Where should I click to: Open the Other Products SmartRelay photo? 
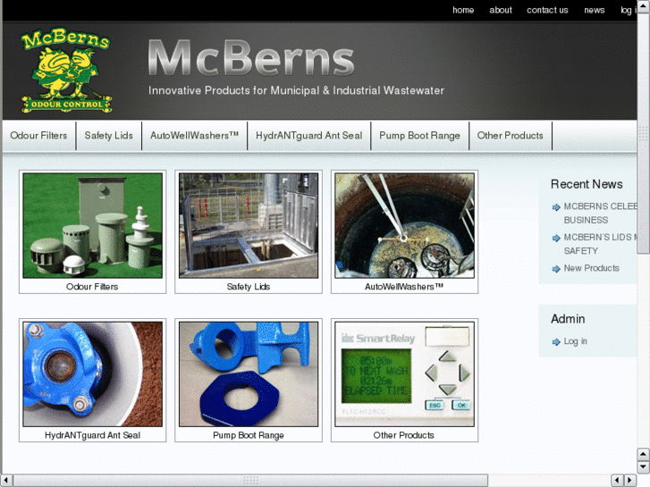click(x=404, y=374)
